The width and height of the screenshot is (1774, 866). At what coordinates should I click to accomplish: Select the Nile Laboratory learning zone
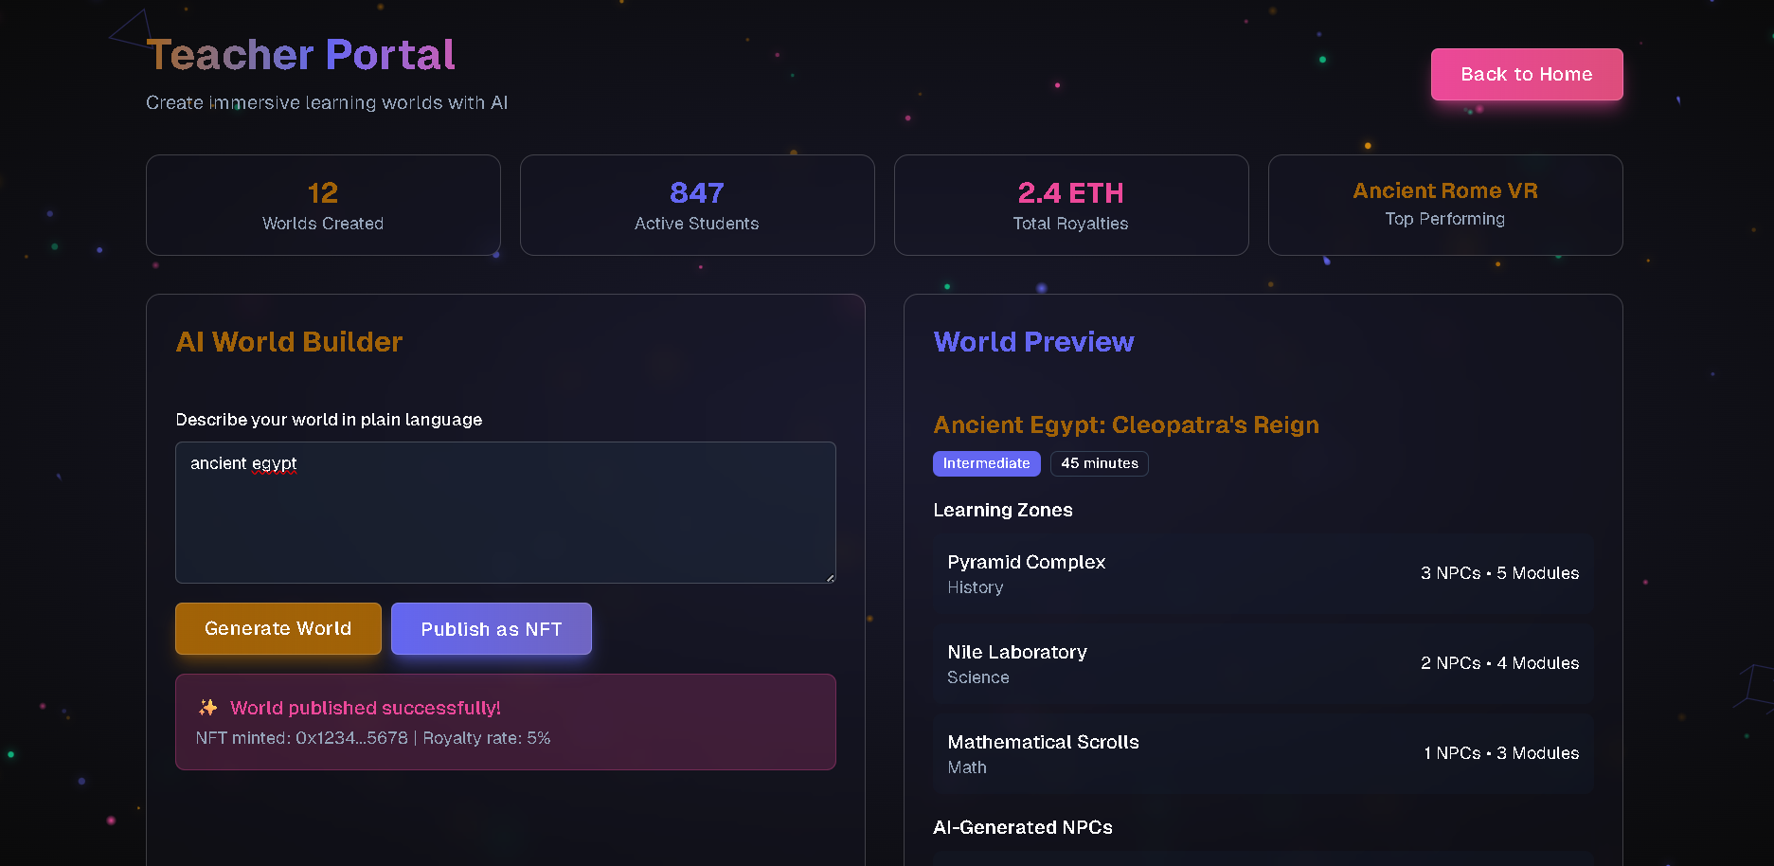1263,663
